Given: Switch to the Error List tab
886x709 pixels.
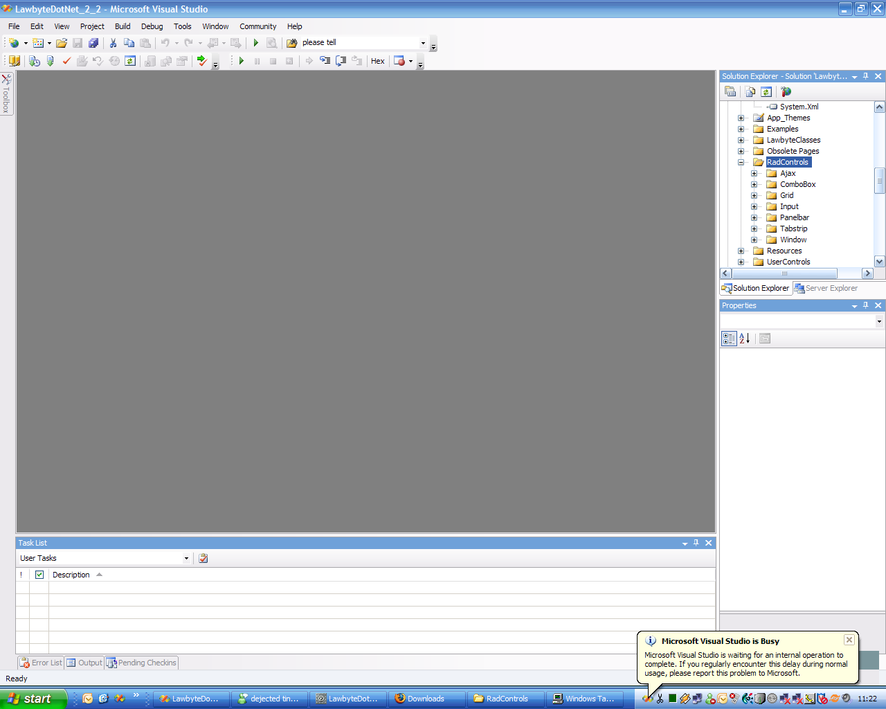Looking at the screenshot, I should point(41,663).
